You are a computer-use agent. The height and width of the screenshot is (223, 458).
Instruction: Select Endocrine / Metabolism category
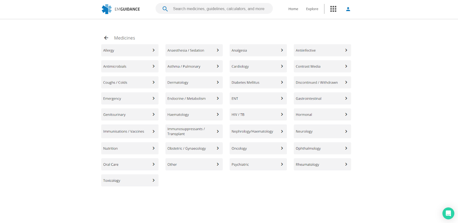point(194,98)
